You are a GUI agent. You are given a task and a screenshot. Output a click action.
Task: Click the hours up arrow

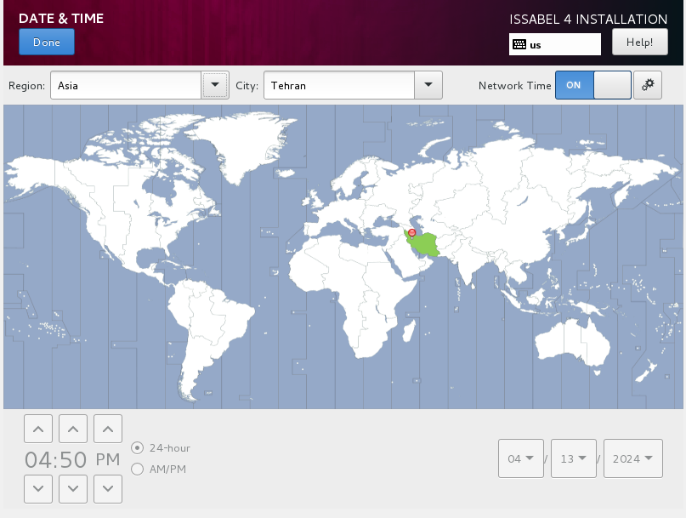click(37, 430)
